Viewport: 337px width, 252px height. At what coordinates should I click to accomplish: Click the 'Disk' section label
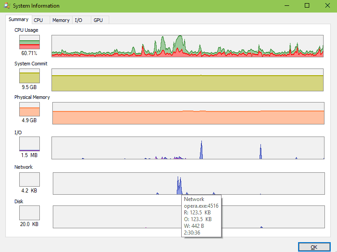tap(19, 201)
